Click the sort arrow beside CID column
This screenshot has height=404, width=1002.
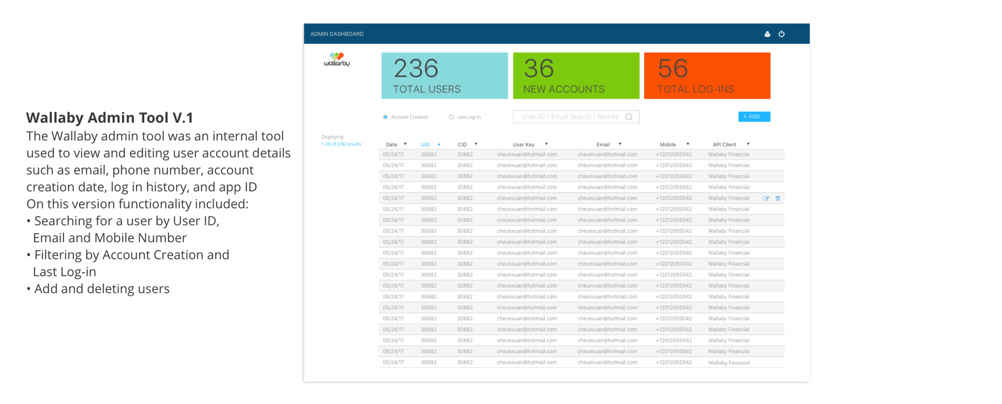click(476, 144)
